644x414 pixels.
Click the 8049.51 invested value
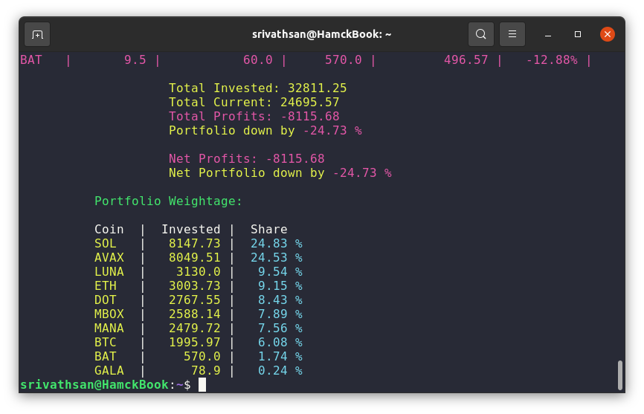(194, 258)
